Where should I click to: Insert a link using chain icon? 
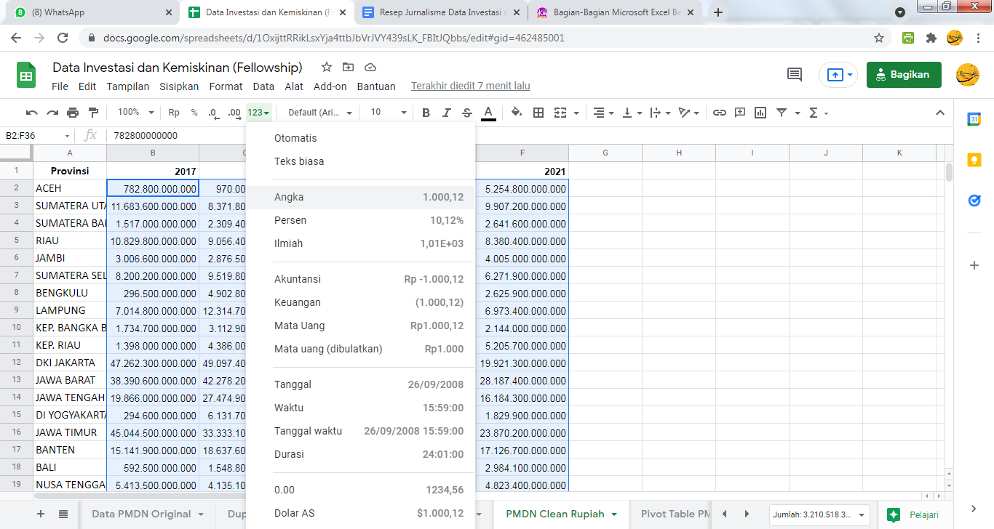coord(719,113)
